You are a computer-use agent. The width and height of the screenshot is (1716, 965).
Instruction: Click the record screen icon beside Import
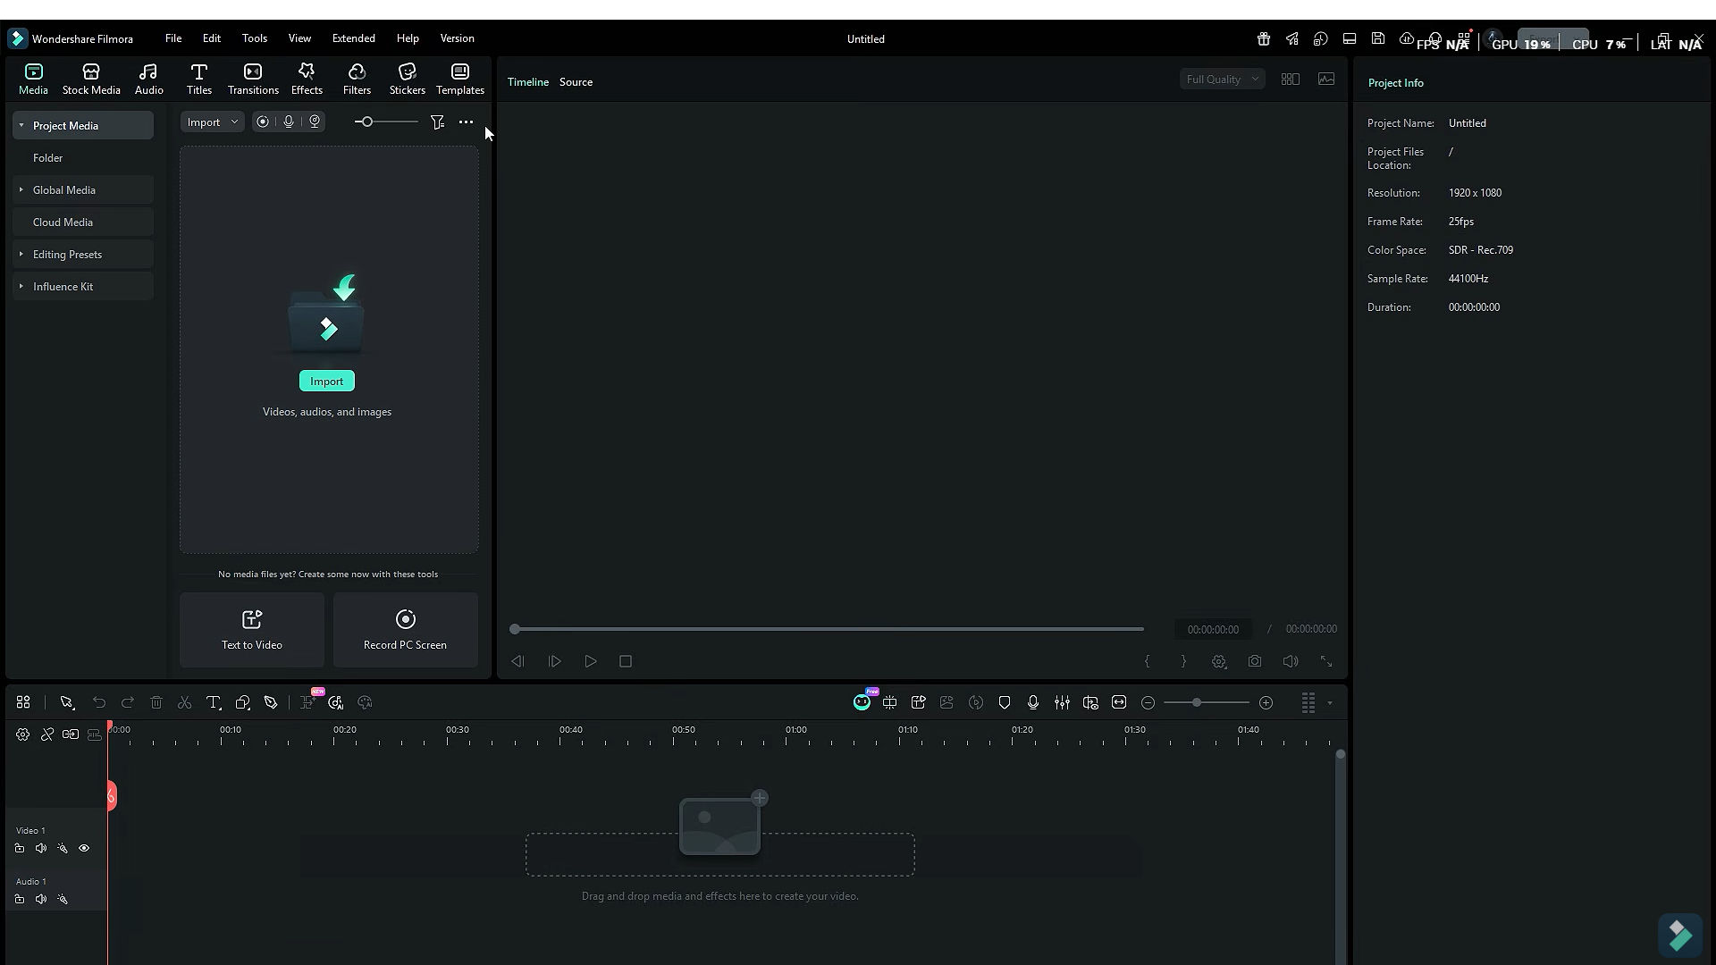[x=263, y=122]
